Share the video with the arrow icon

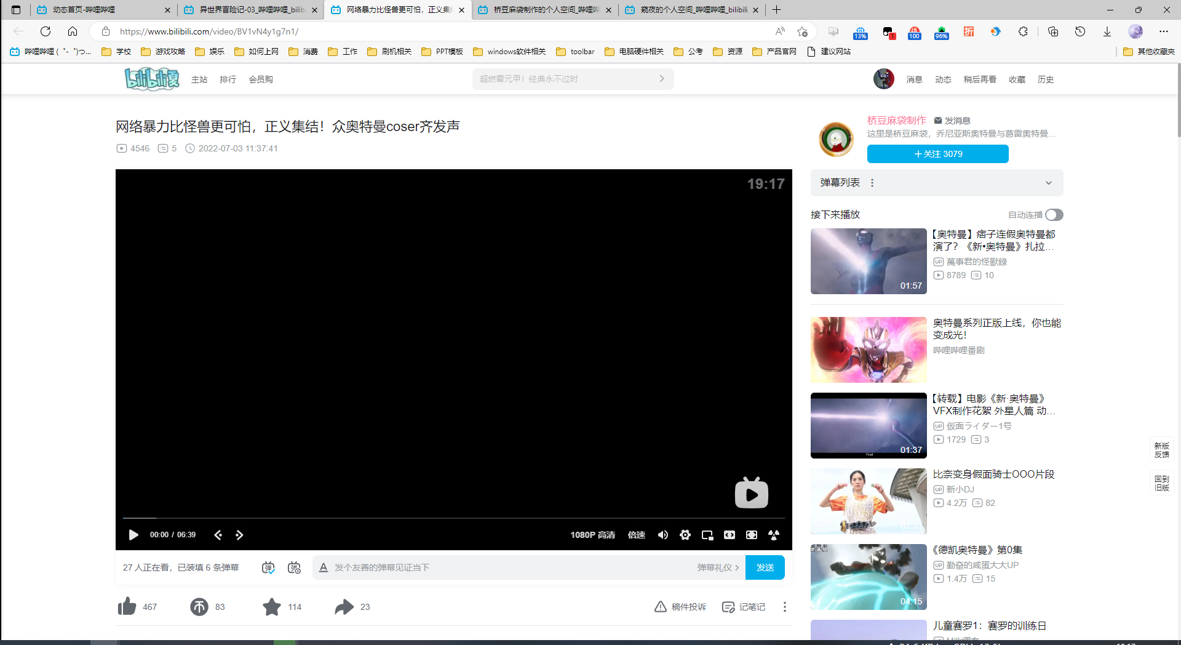(x=344, y=607)
